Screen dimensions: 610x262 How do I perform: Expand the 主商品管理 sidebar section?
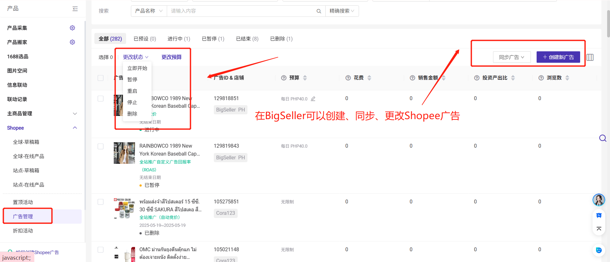[x=75, y=114]
